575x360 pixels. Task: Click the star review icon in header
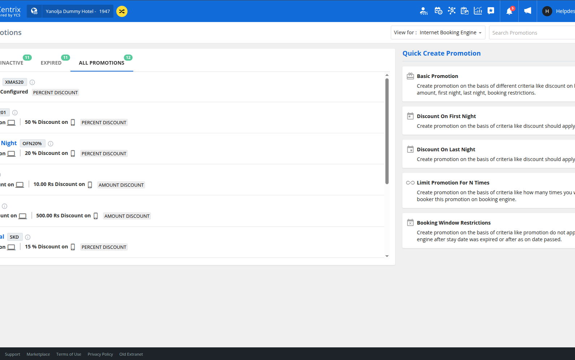tap(491, 11)
